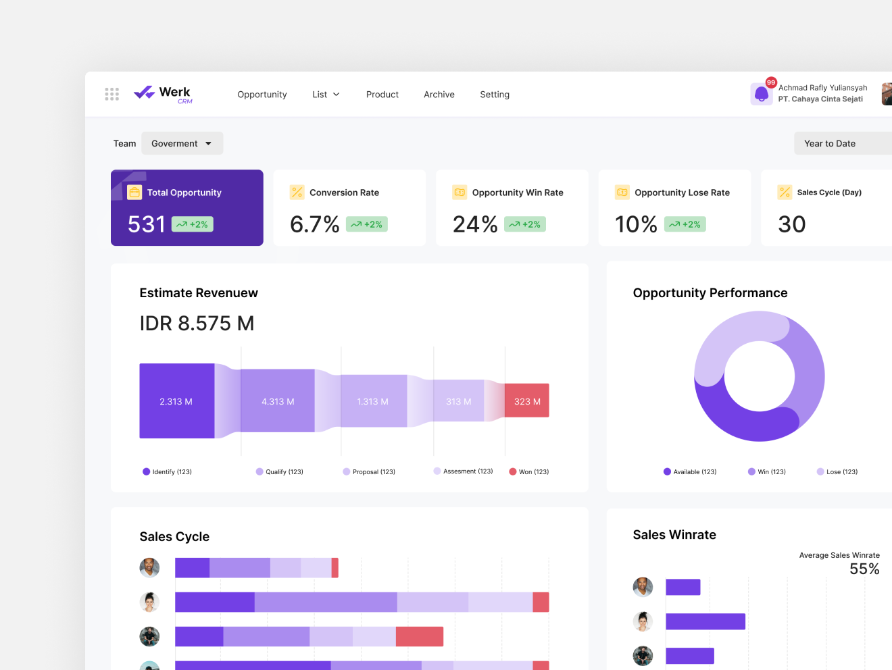Toggle the Assesment (123) legend item
Image resolution: width=892 pixels, height=670 pixels.
tap(463, 471)
